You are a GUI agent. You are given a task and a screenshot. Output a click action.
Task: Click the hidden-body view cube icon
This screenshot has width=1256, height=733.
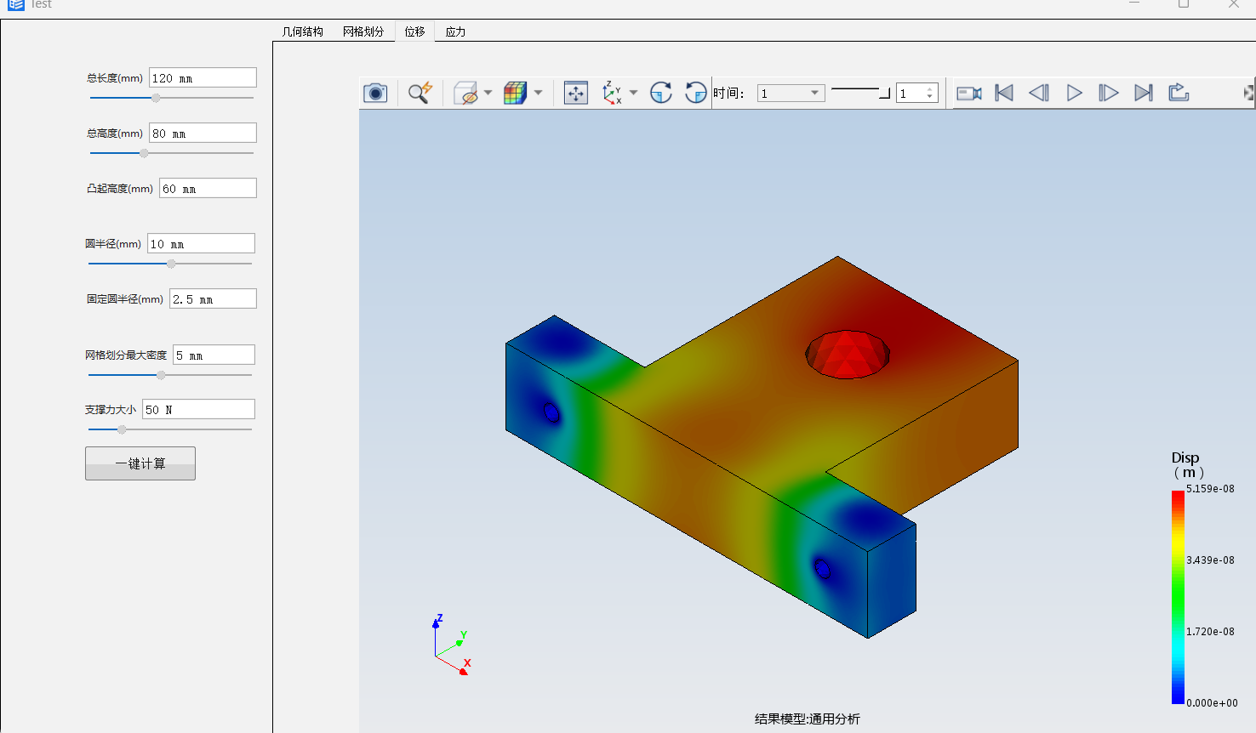[x=465, y=93]
